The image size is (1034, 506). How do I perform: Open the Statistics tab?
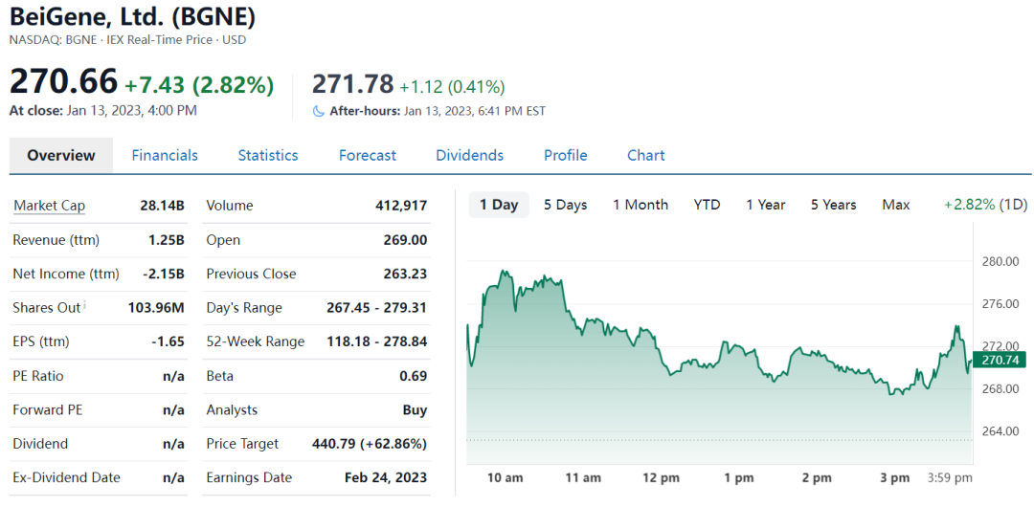(268, 155)
